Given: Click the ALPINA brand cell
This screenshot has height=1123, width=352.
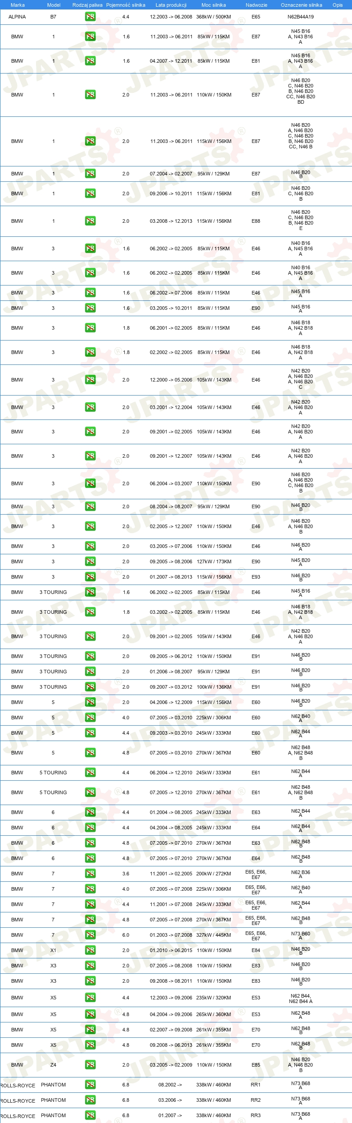Looking at the screenshot, I should click(17, 17).
